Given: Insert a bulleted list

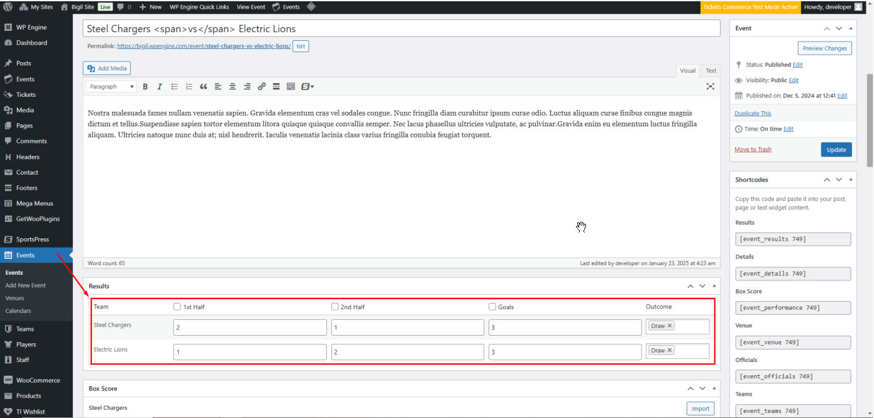Looking at the screenshot, I should coord(175,87).
